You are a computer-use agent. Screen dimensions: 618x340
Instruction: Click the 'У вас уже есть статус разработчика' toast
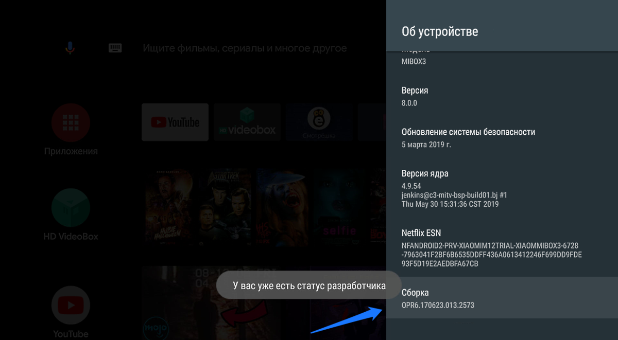[309, 285]
